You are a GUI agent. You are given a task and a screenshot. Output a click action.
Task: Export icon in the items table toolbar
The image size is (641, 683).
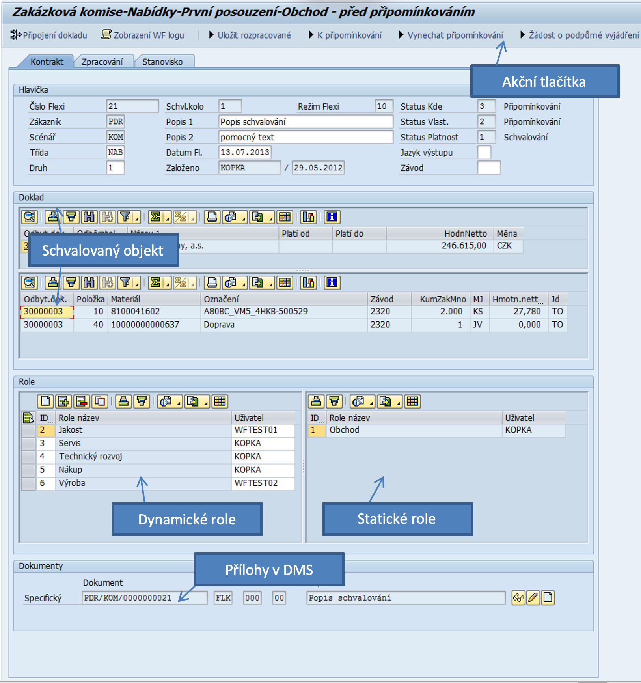pos(258,282)
